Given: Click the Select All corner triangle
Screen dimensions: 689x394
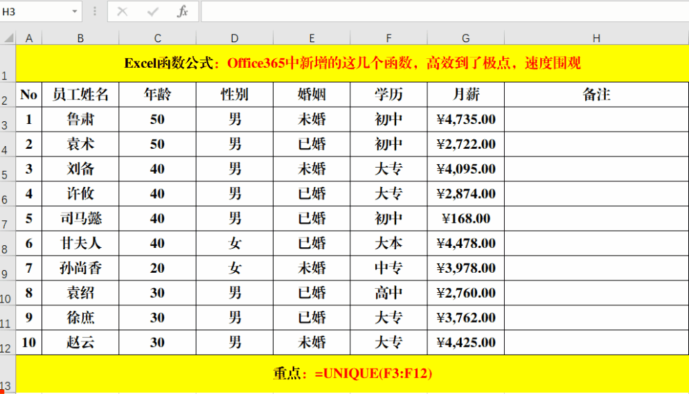Looking at the screenshot, I should 8,38.
